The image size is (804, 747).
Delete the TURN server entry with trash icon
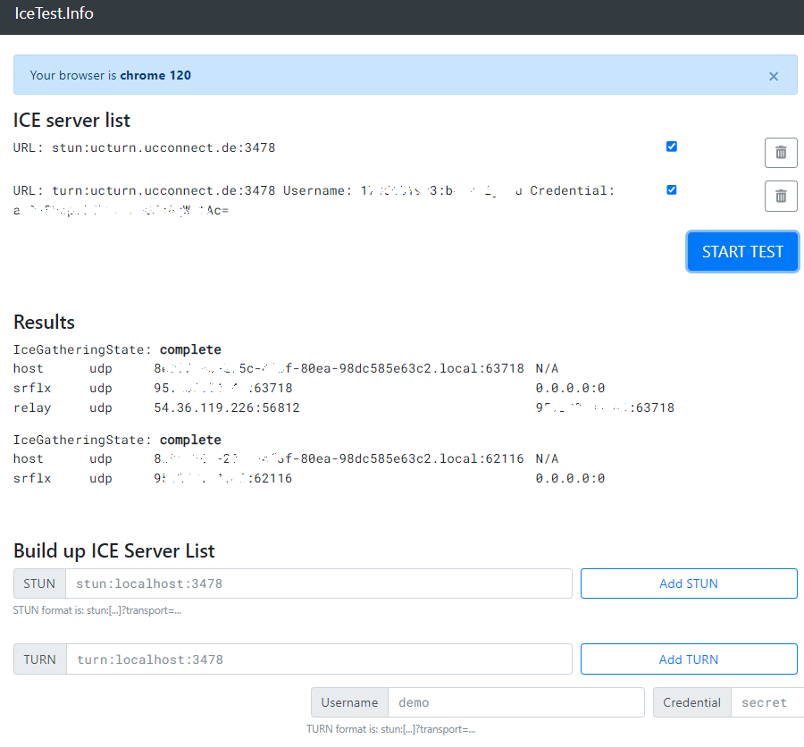coord(781,196)
